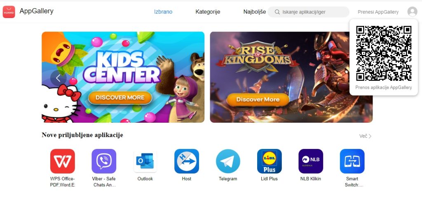Go to the Najboljše tab

coord(255,12)
